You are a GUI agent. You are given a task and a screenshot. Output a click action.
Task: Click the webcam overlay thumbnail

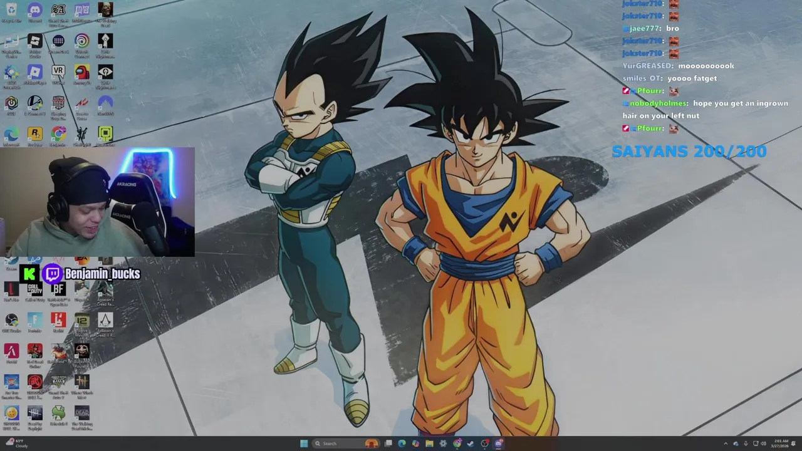point(97,202)
